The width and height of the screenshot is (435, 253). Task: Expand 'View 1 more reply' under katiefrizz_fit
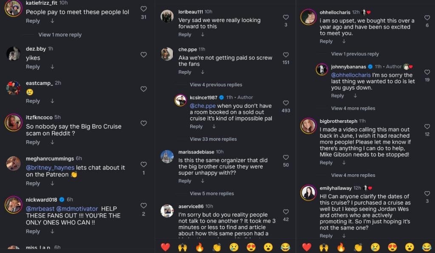(60, 35)
